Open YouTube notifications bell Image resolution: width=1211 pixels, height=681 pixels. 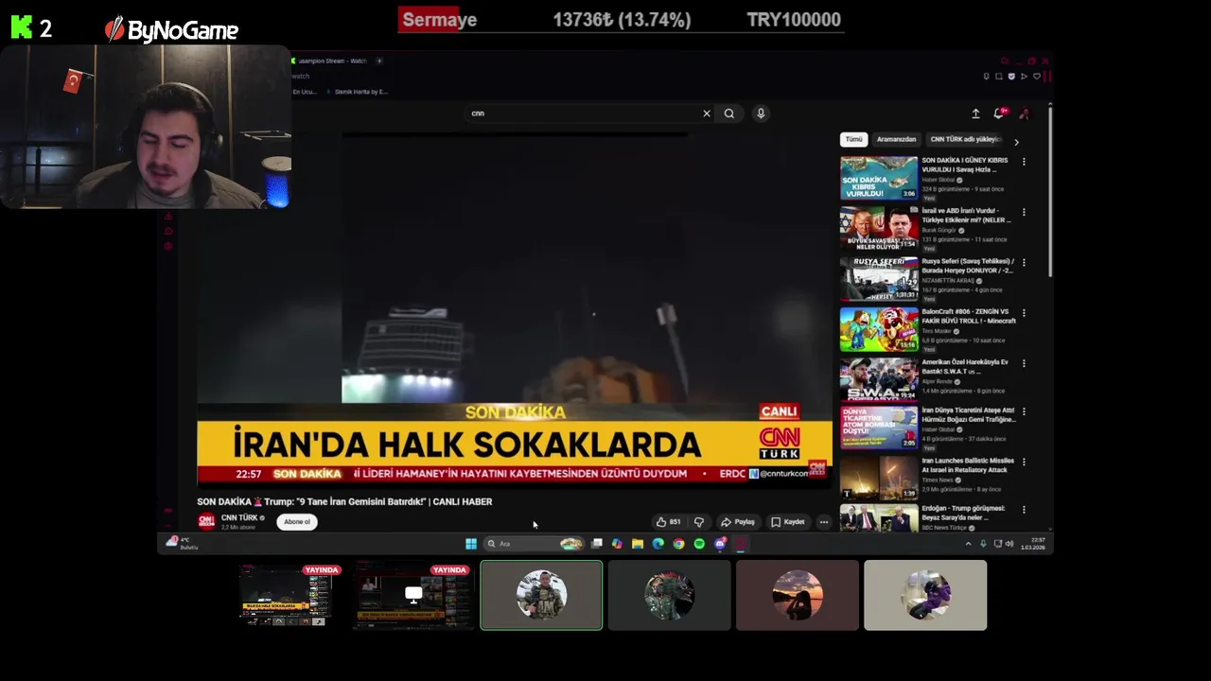tap(1000, 113)
